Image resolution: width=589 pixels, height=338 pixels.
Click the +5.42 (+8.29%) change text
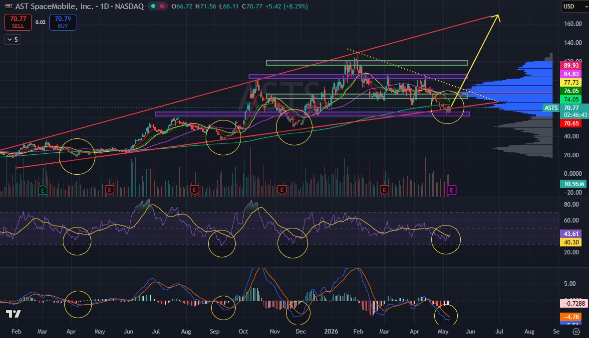(x=287, y=6)
